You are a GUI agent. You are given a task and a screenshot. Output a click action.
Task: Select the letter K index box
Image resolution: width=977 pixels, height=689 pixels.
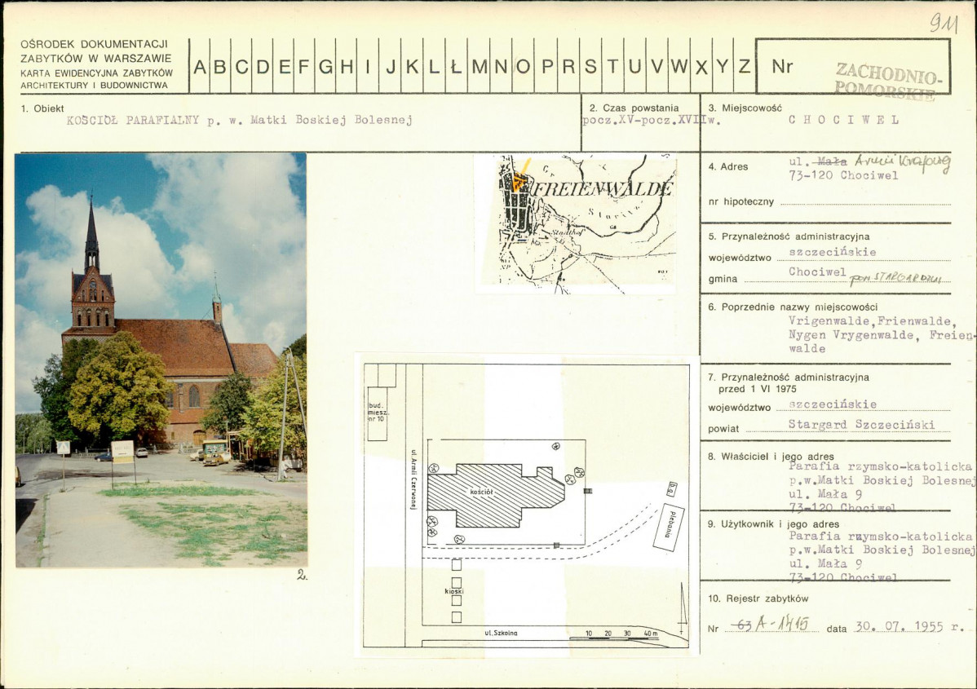tap(412, 66)
